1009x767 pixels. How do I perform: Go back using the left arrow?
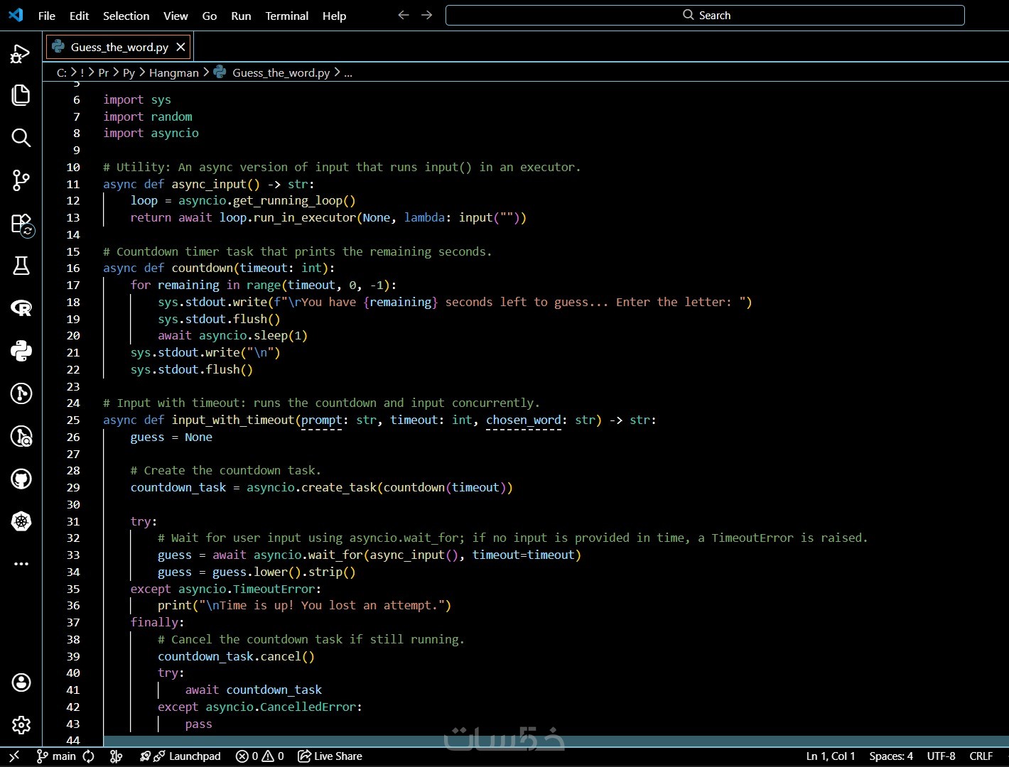tap(404, 15)
